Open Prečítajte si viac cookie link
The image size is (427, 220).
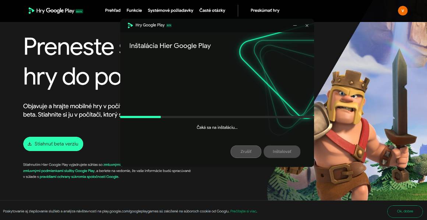pyautogui.click(x=243, y=211)
